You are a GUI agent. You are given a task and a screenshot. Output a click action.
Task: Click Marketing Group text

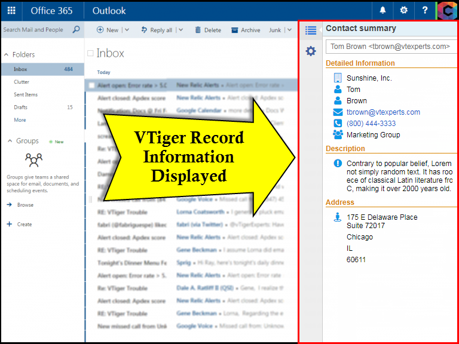[x=373, y=135]
